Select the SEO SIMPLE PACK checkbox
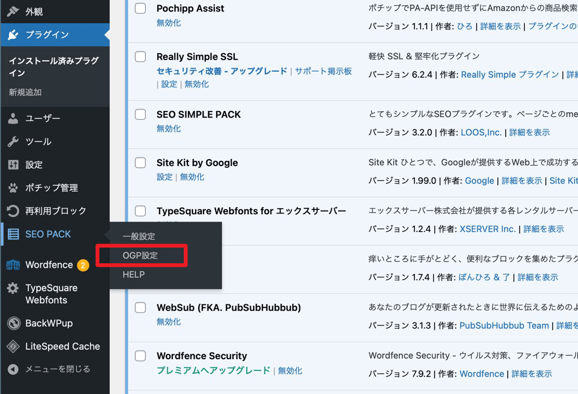The width and height of the screenshot is (578, 394). tap(140, 115)
